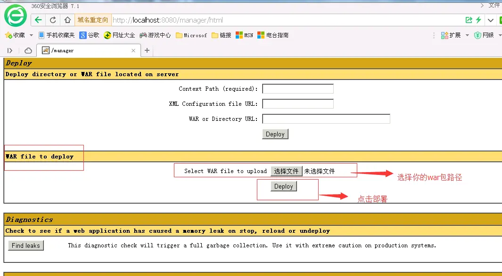Click the cloud icon left of the tab

click(x=28, y=50)
